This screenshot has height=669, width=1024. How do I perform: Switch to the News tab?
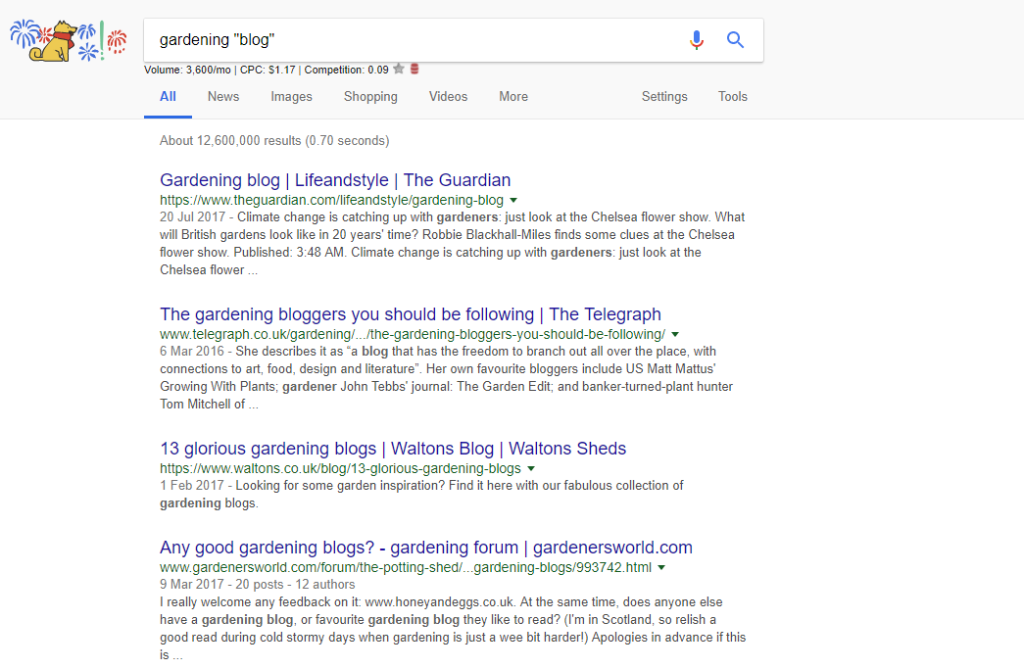[x=223, y=97]
